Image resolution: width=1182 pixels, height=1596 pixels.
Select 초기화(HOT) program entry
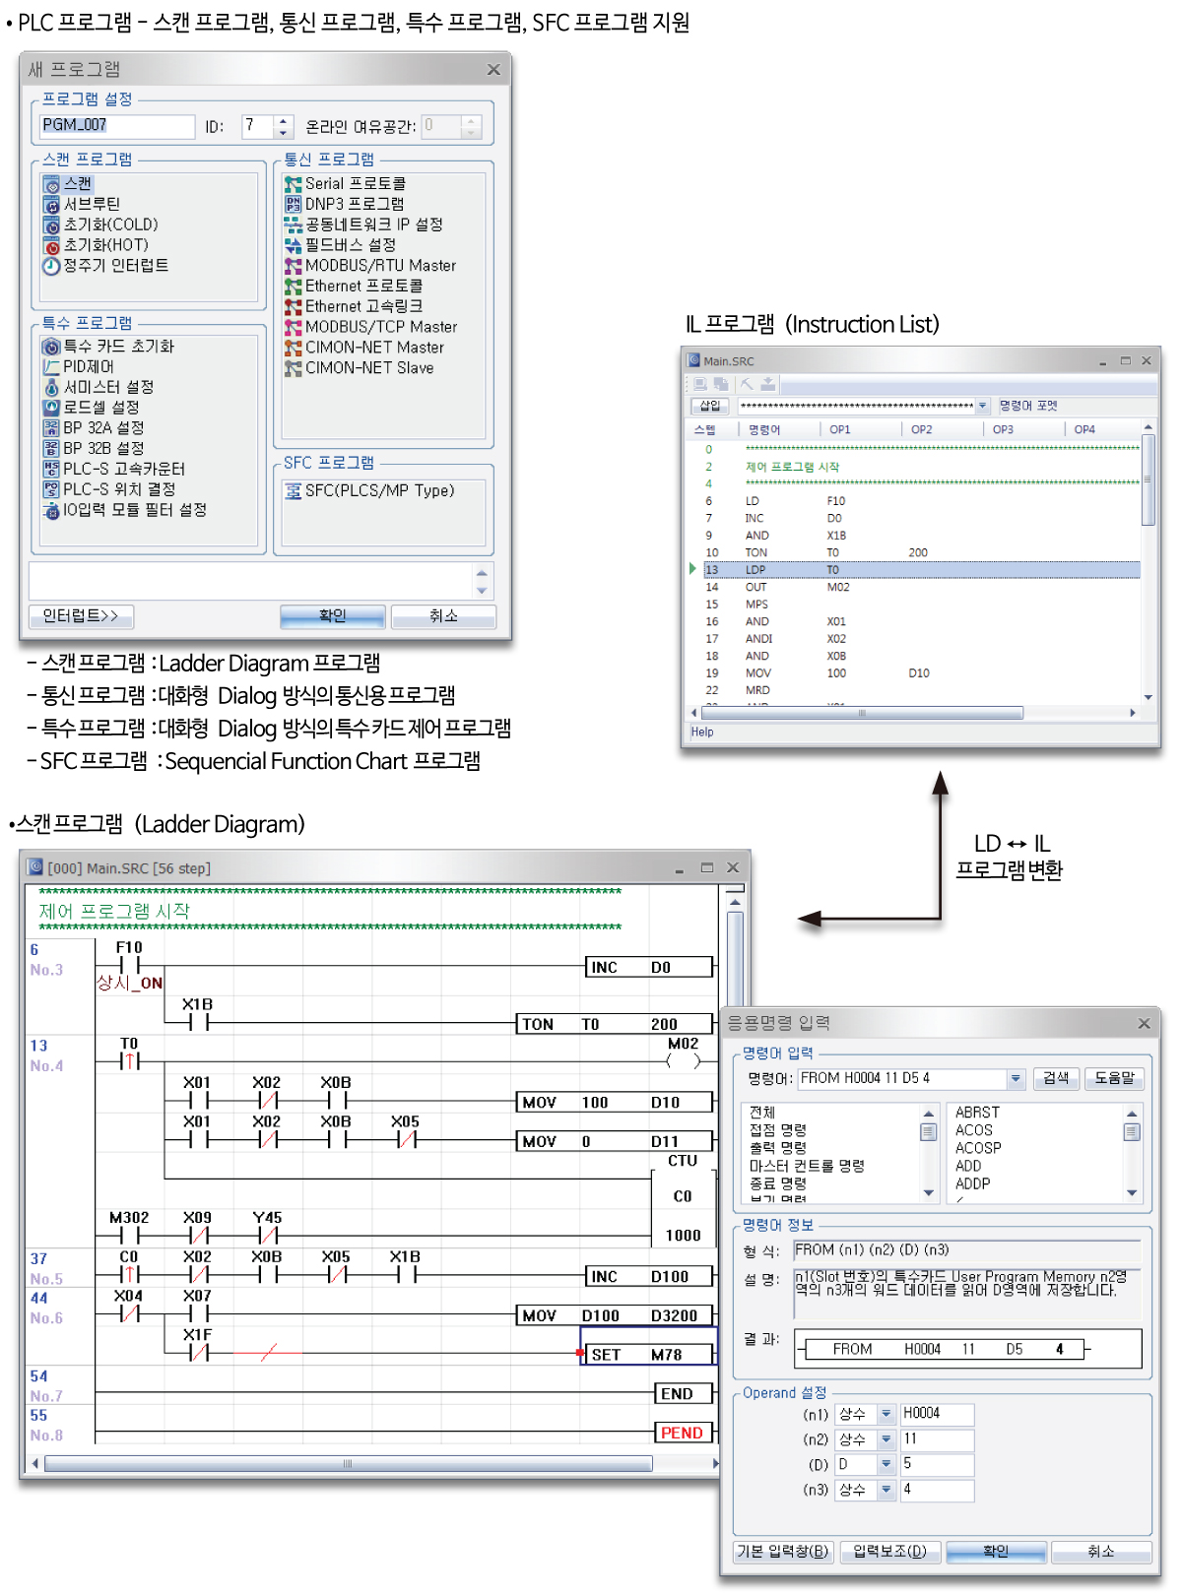[x=97, y=245]
